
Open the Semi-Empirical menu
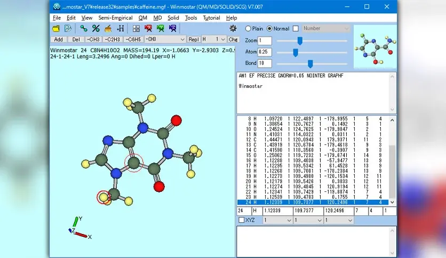[115, 18]
